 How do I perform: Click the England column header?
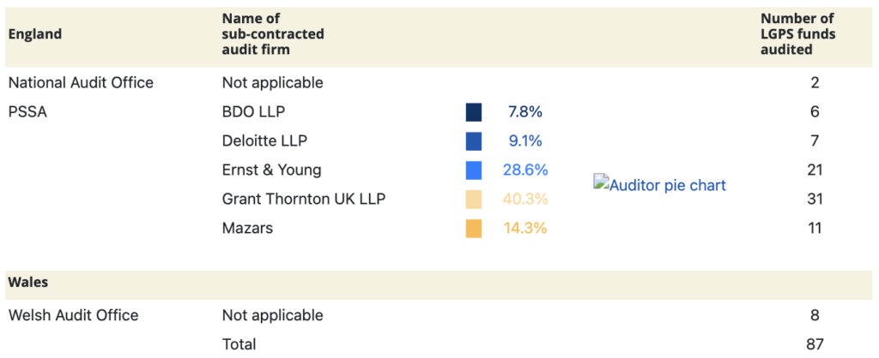tap(35, 34)
